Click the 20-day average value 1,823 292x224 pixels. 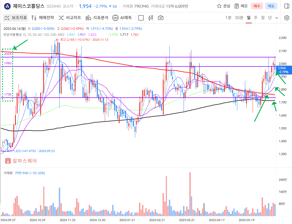pyautogui.click(x=92, y=35)
